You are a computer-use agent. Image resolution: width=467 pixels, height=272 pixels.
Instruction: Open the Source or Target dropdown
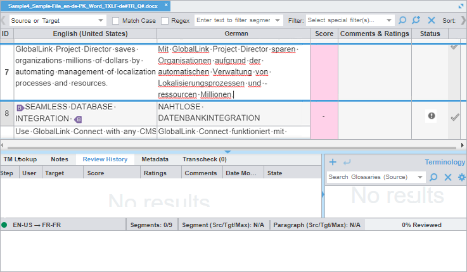coord(56,21)
